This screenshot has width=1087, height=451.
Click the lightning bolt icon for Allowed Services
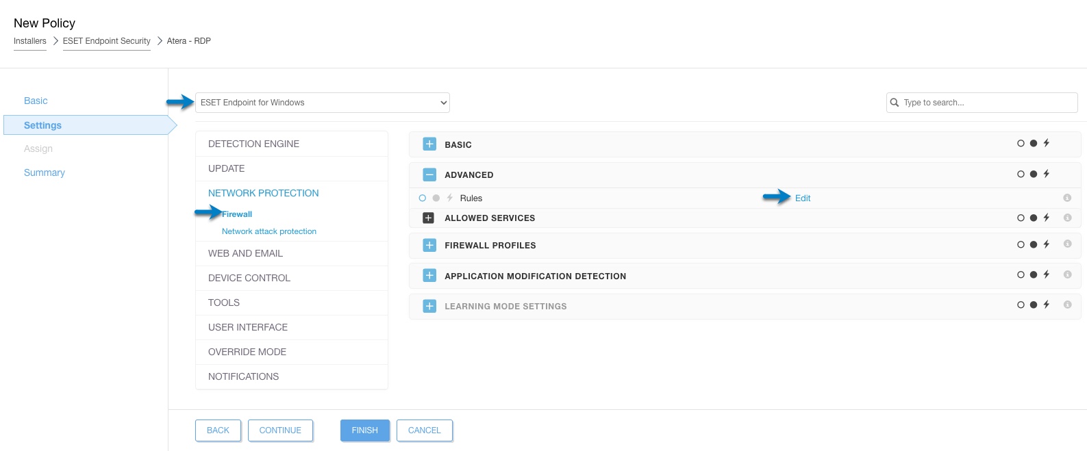[1046, 218]
